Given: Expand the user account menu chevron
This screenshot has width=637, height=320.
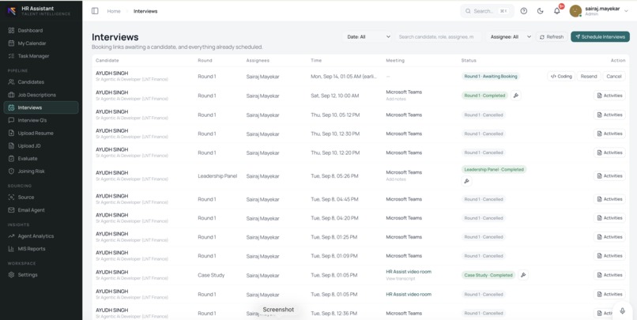Looking at the screenshot, I should tap(626, 11).
